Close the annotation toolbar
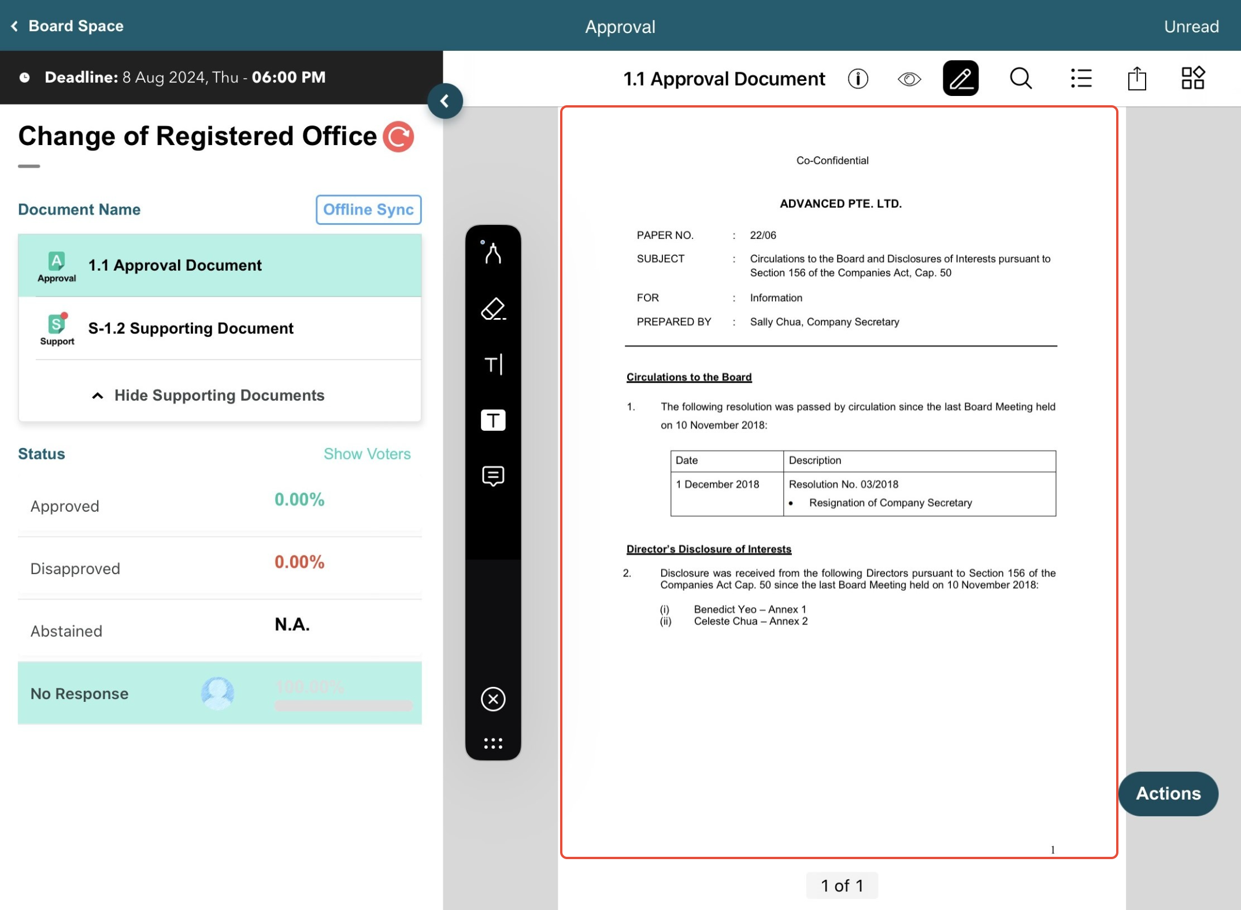 492,699
